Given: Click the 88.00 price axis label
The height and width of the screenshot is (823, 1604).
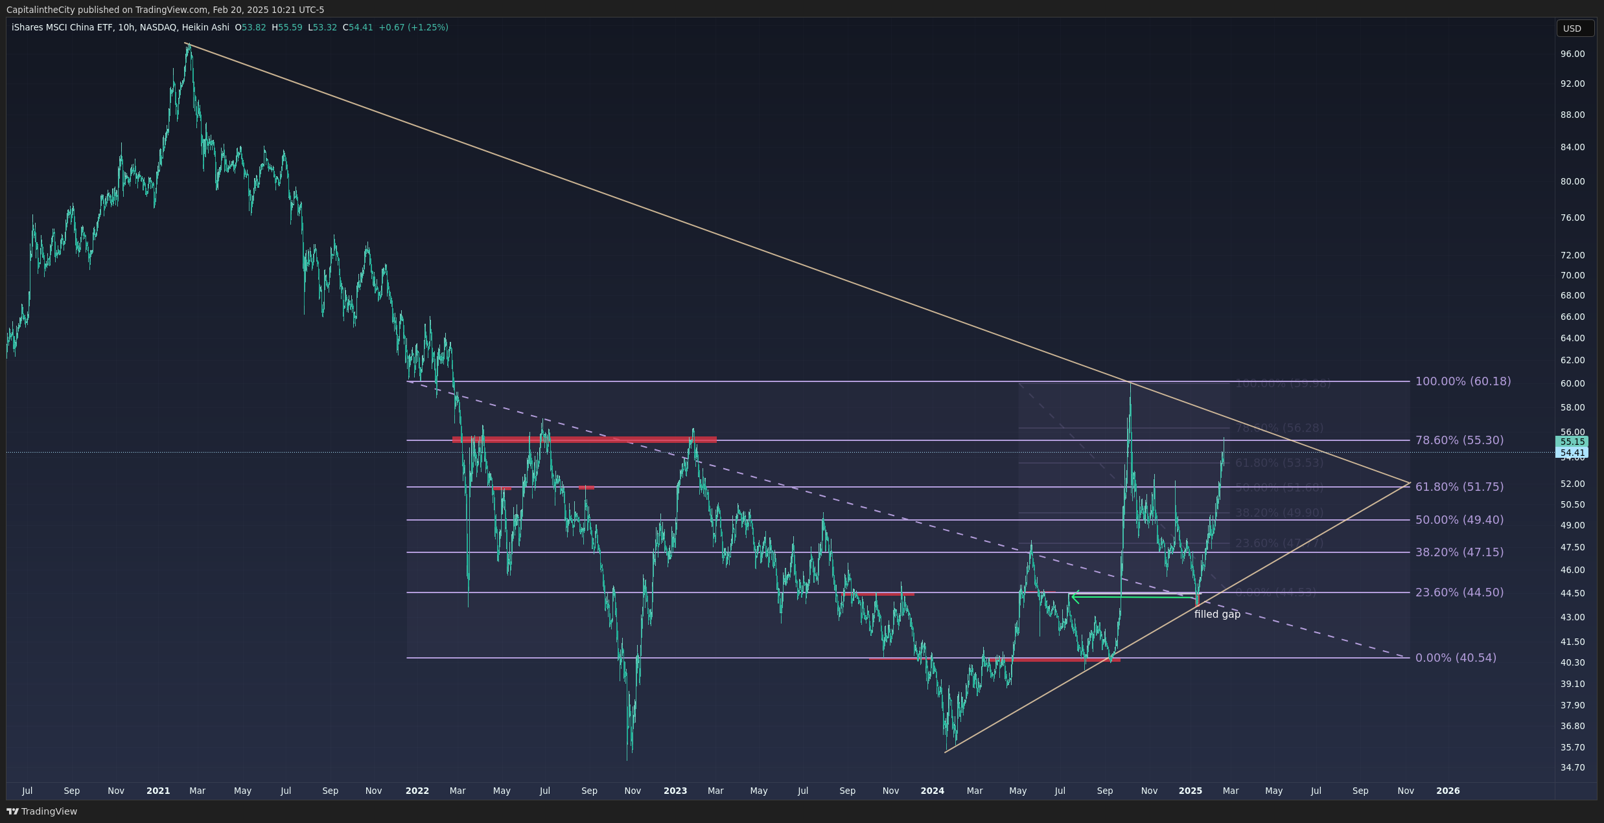Looking at the screenshot, I should click(1572, 115).
